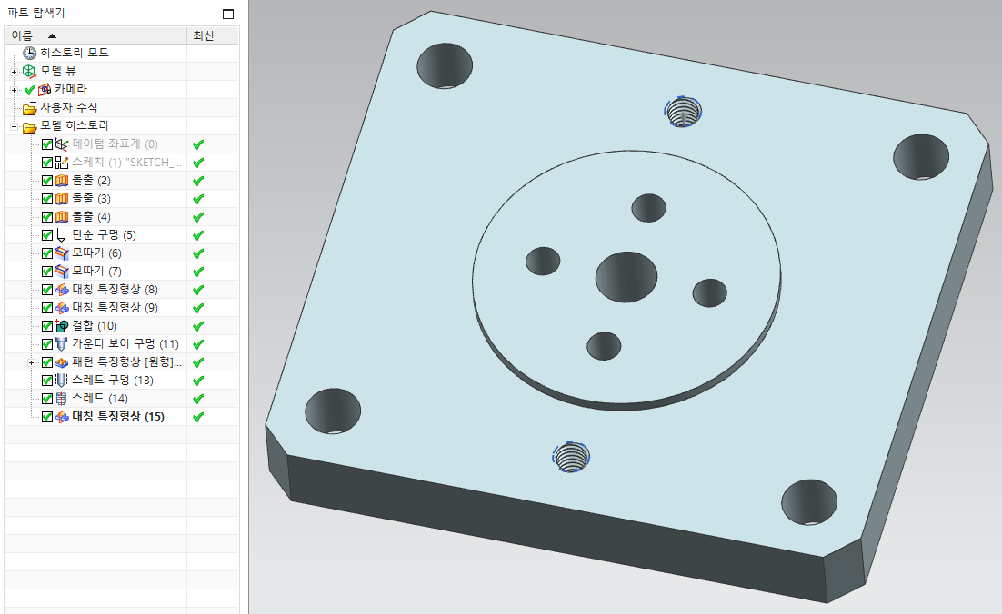1002x614 pixels.
Task: Select the 돌출 (4) feature label
Action: 92,217
